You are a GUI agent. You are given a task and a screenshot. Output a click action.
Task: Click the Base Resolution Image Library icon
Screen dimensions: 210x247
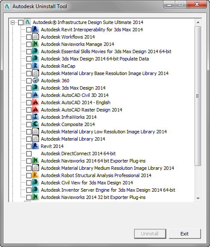point(36,73)
